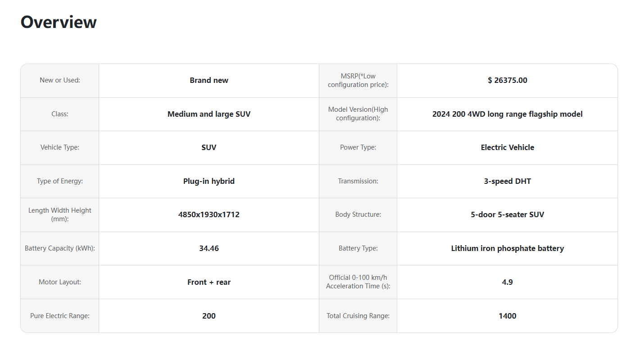The height and width of the screenshot is (342, 627).
Task: Select the MSRP price $ 26375.00
Action: [x=507, y=80]
